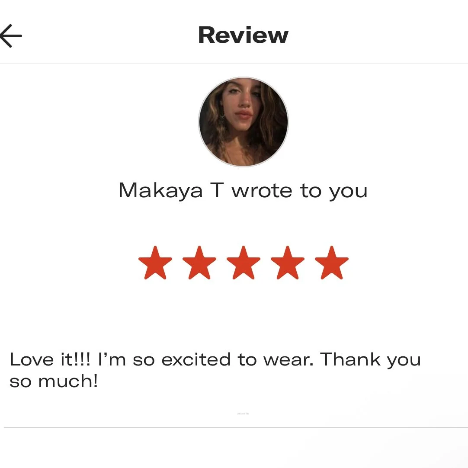Click 'so much!' on second line
The image size is (468, 468).
tap(54, 381)
